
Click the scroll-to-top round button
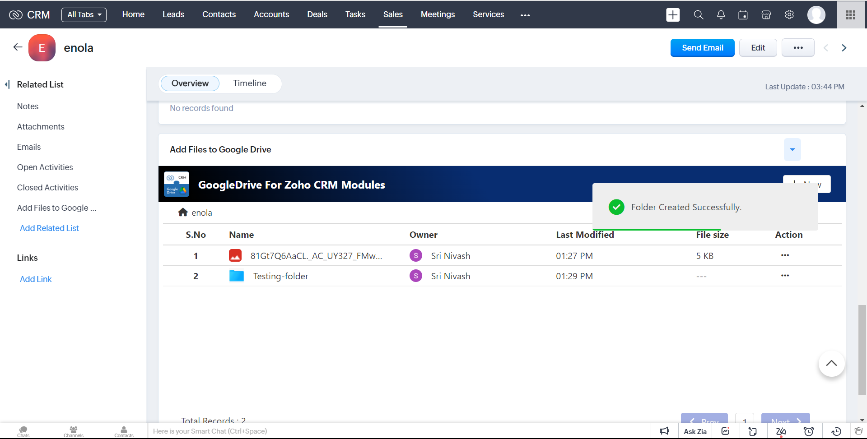[831, 364]
